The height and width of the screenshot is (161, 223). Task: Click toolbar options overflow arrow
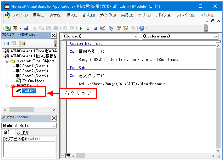[206, 28]
